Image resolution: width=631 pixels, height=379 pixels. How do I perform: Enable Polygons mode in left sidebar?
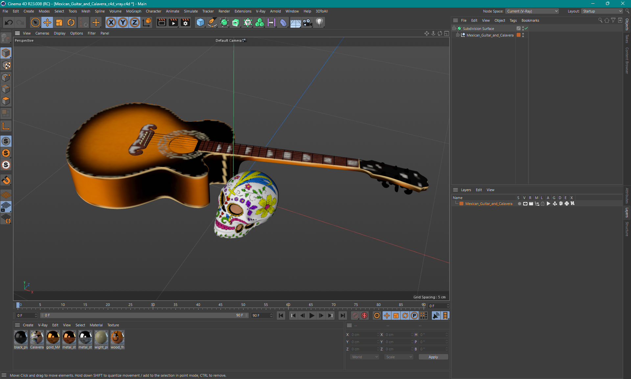tap(6, 101)
